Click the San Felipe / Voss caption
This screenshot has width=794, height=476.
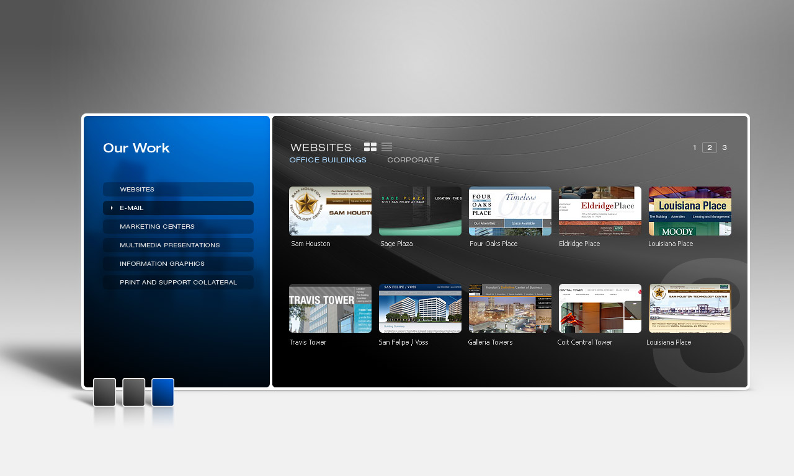(403, 342)
